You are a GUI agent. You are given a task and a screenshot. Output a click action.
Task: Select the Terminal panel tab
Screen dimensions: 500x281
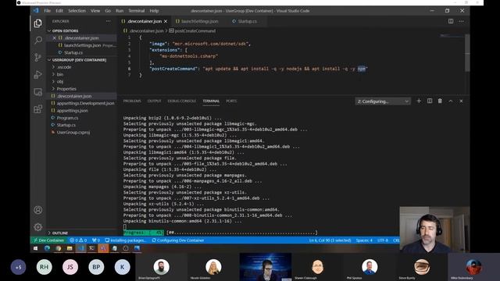coord(211,101)
